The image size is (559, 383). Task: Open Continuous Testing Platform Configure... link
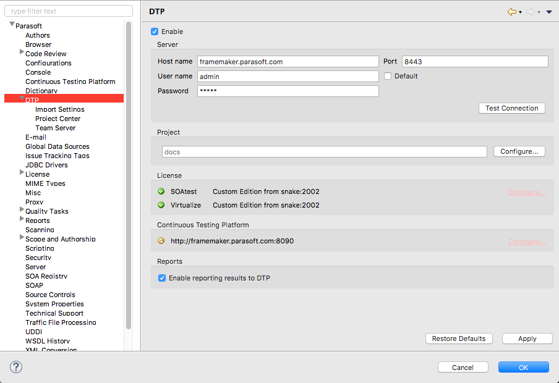click(x=527, y=242)
